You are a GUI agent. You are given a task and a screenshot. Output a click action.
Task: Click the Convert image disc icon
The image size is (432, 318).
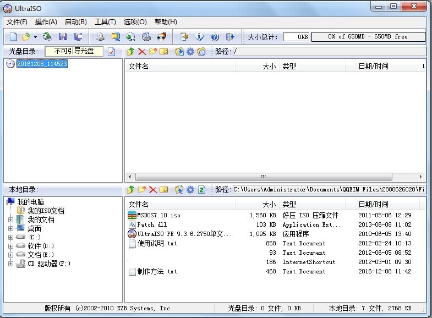pos(131,37)
